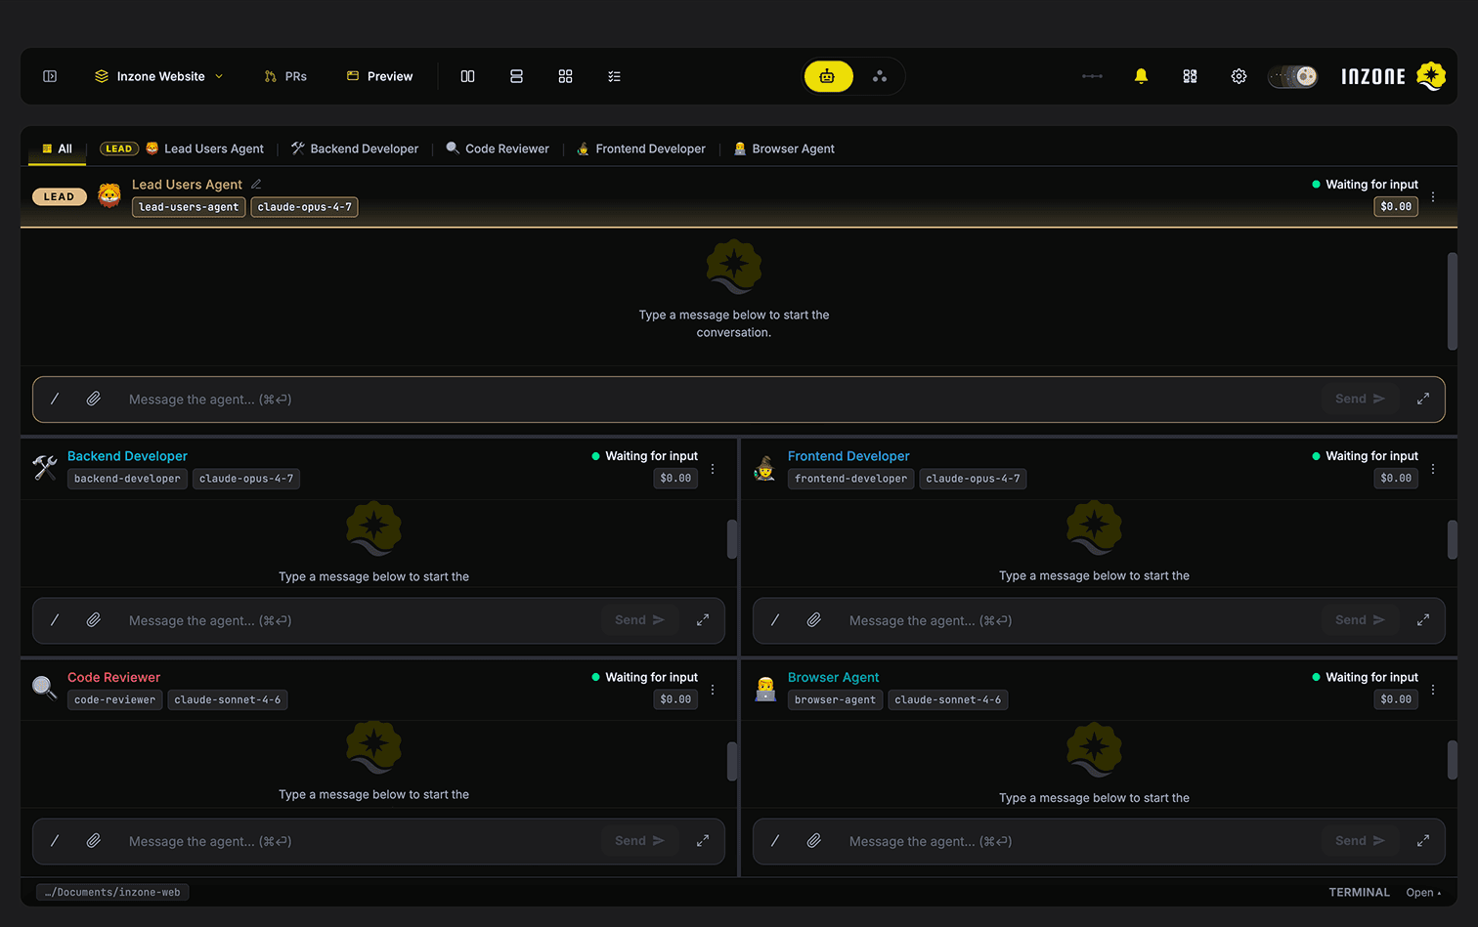
Task: Attach file in Code Reviewer input
Action: click(94, 841)
